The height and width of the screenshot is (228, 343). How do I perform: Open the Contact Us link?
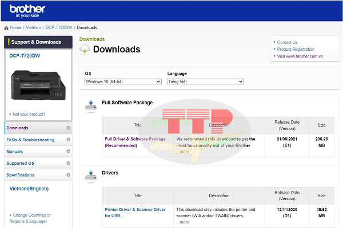(x=287, y=42)
